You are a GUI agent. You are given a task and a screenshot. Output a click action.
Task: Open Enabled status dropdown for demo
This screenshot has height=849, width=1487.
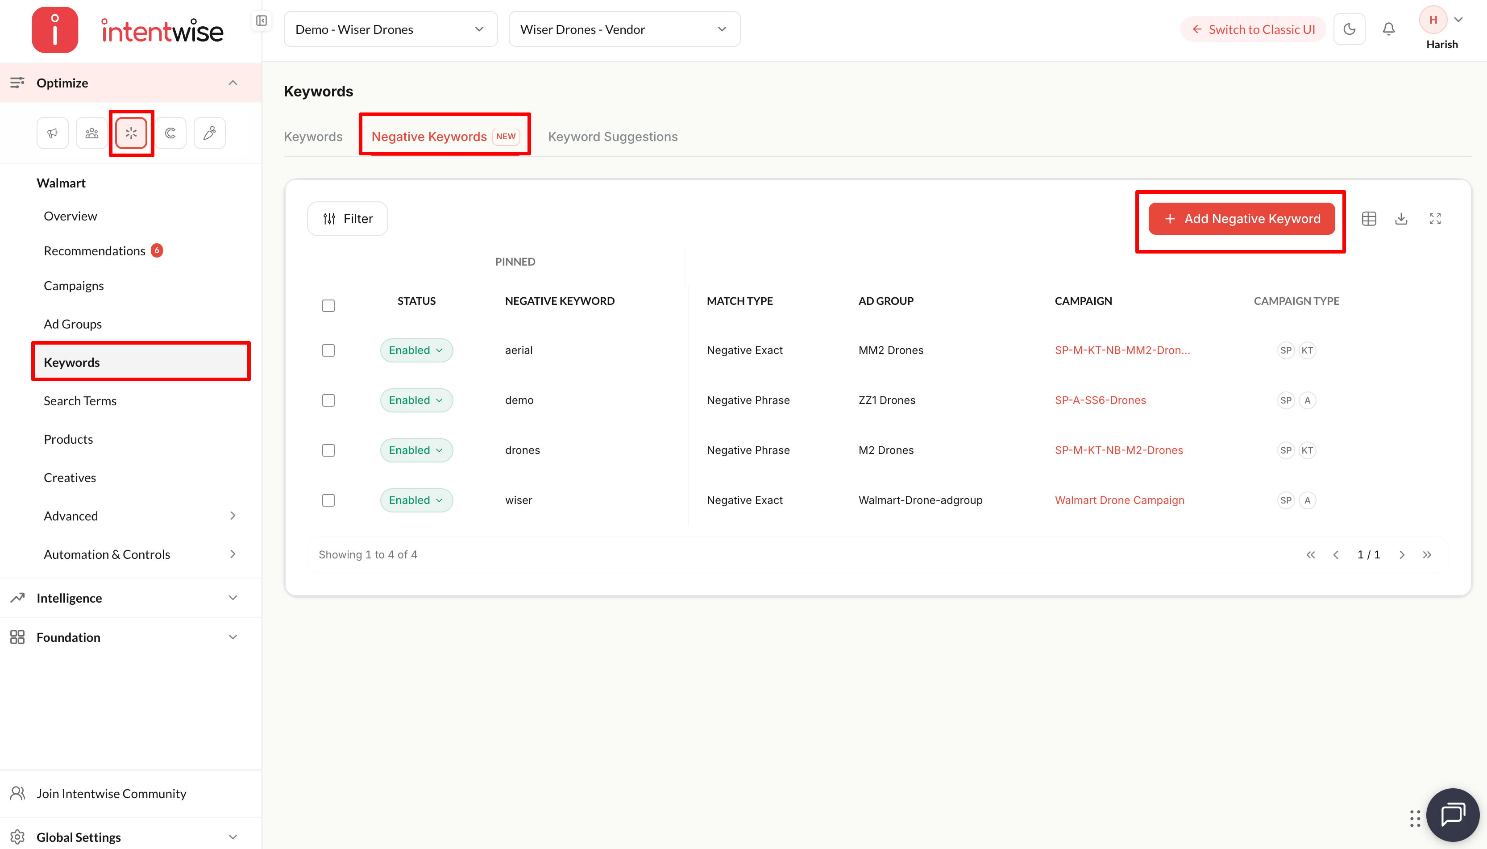[416, 400]
